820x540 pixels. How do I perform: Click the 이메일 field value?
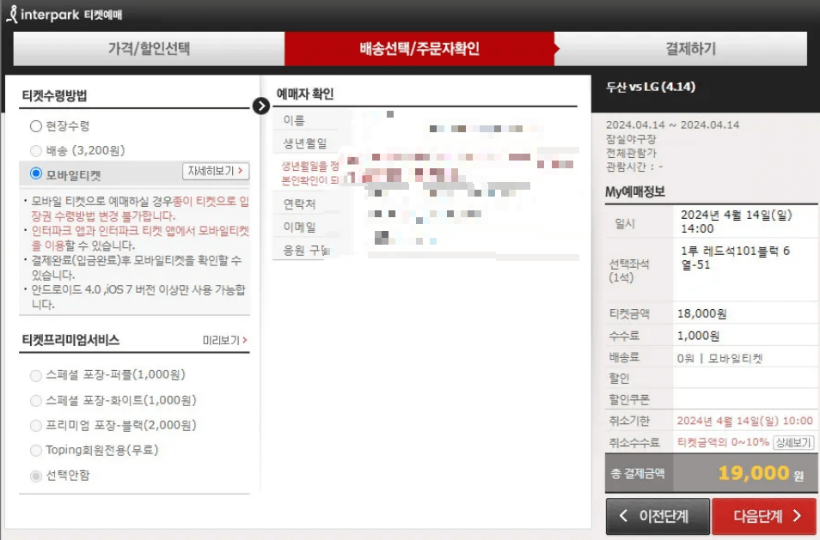coord(460,228)
